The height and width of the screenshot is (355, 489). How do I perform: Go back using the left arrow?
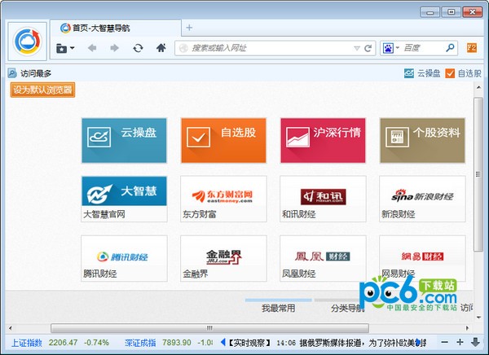(92, 48)
